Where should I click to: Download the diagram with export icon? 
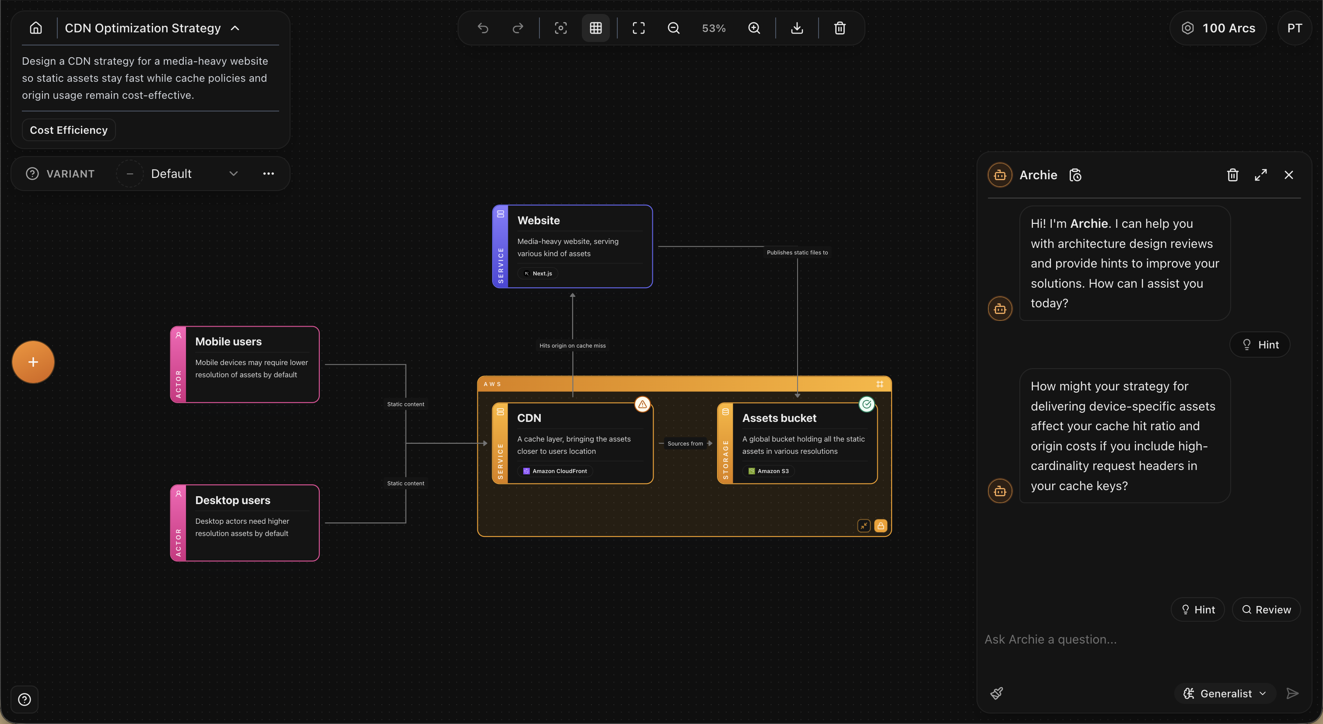point(797,28)
